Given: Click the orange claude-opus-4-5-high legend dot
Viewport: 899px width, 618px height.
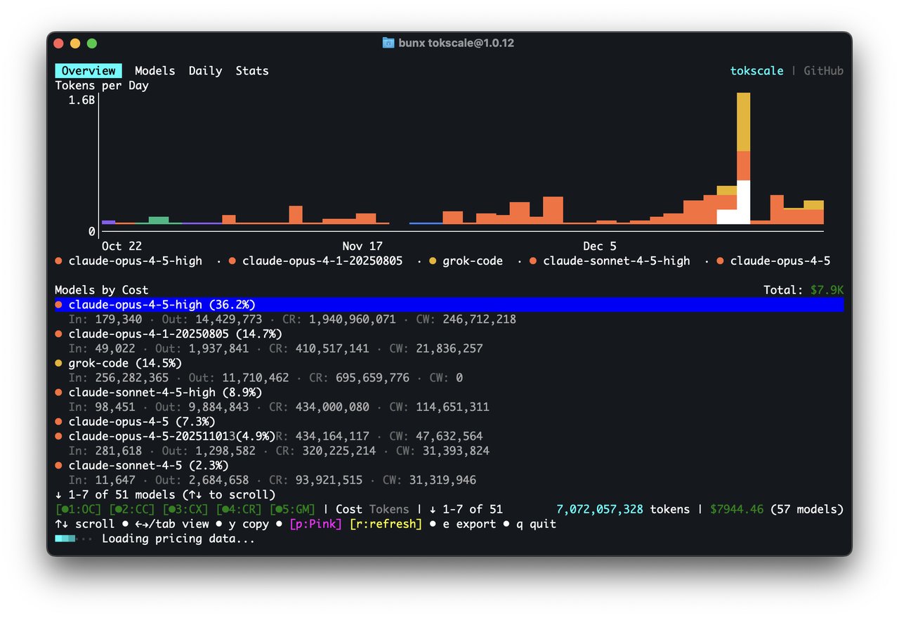Looking at the screenshot, I should 59,261.
